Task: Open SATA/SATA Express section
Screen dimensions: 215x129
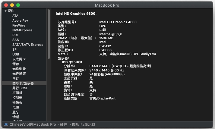Action: tap(28, 45)
